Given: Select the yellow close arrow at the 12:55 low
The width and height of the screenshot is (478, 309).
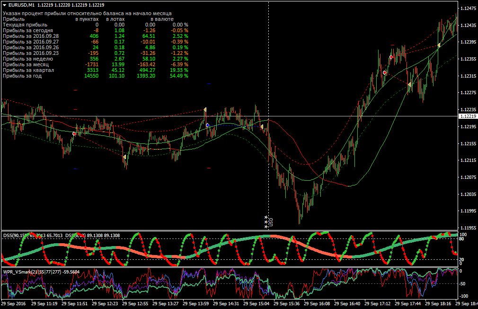Looking at the screenshot, I should pos(124,157).
